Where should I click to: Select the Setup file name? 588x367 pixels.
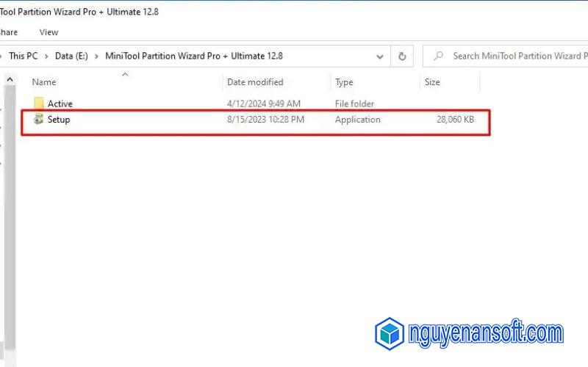[x=59, y=120]
